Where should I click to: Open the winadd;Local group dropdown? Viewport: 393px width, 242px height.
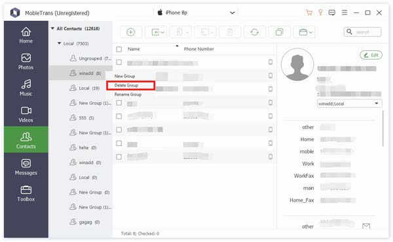[x=350, y=103]
